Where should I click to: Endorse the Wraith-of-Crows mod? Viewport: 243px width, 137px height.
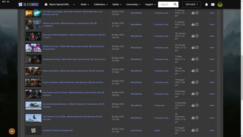193,47
